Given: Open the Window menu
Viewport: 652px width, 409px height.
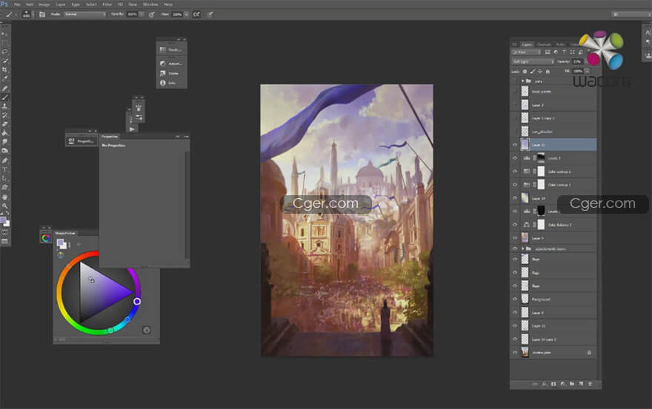Looking at the screenshot, I should [150, 4].
